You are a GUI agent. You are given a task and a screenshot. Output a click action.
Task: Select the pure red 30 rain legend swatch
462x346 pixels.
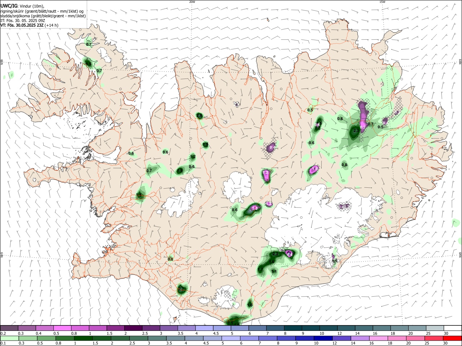pyautogui.click(x=452, y=338)
